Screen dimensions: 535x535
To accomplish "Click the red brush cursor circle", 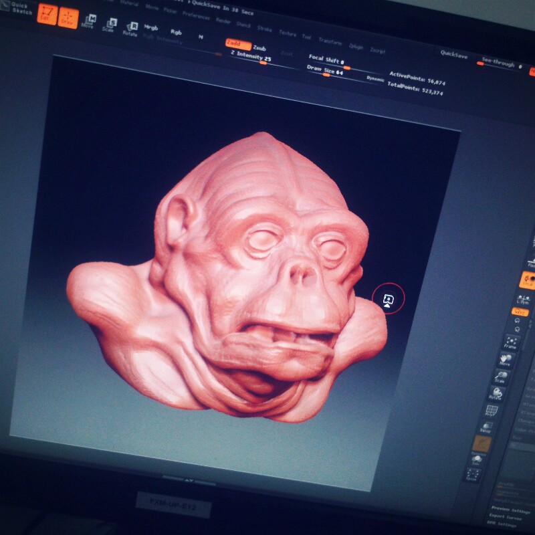I will pos(389,298).
